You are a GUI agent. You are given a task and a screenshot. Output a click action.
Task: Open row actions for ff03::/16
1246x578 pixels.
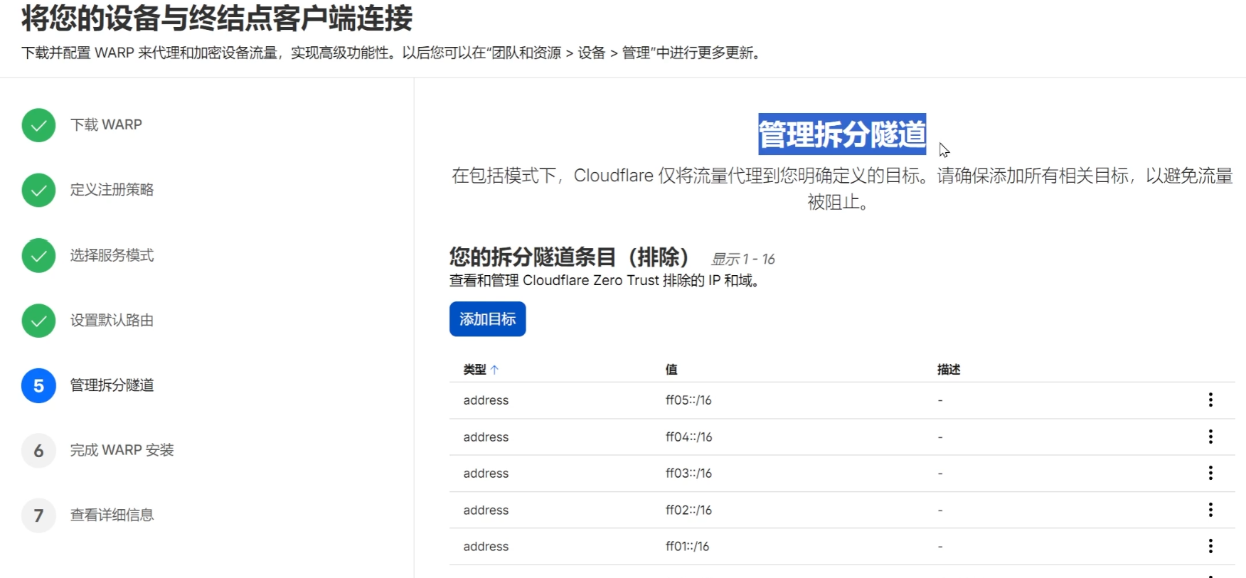click(1210, 473)
